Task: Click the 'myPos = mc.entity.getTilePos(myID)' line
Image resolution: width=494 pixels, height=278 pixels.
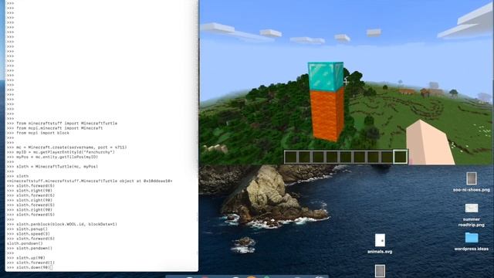Action: (x=57, y=157)
